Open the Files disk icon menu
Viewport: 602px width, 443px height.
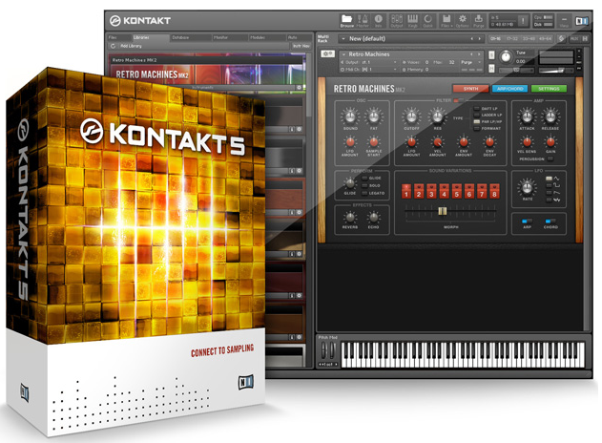coord(446,19)
